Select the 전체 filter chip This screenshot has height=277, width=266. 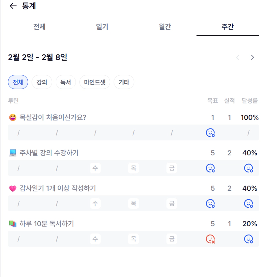pyautogui.click(x=18, y=82)
